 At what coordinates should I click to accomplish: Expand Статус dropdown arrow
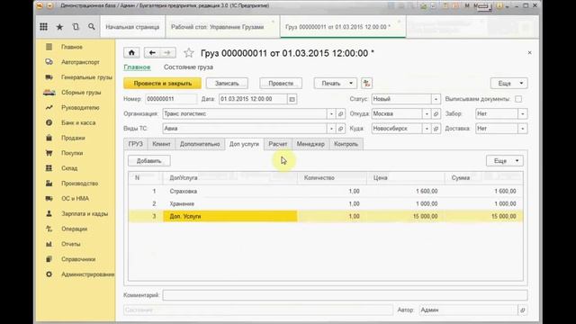436,99
